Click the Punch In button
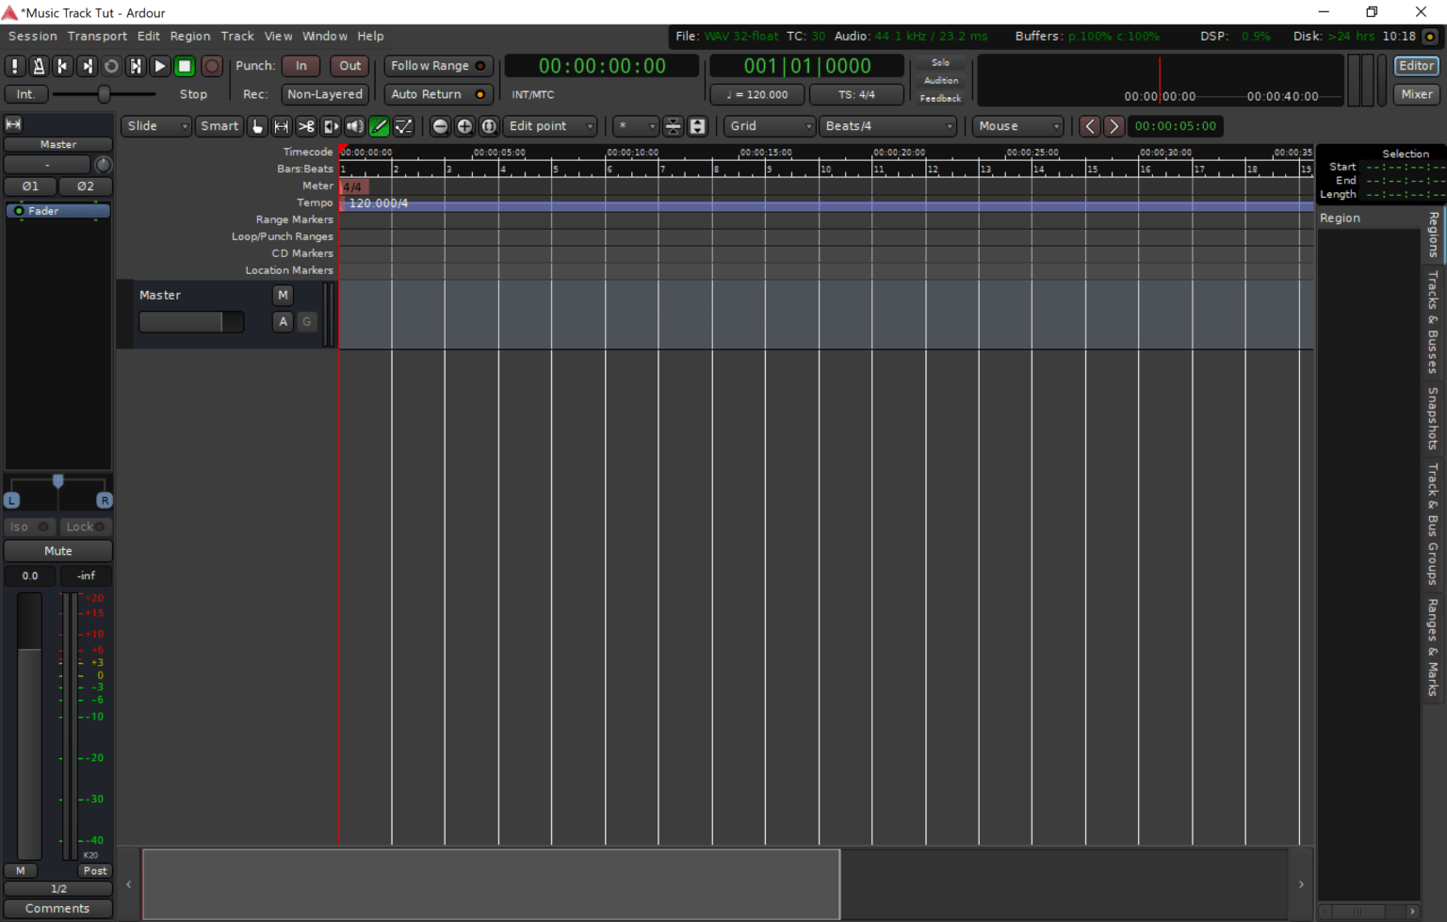Viewport: 1447px width, 922px height. pos(301,66)
